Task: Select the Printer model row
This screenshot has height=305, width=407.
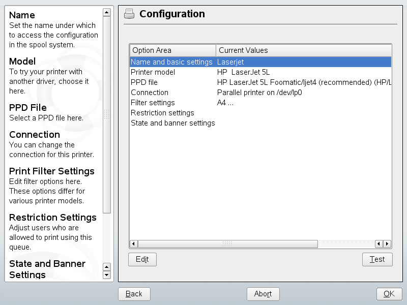Action: (153, 72)
